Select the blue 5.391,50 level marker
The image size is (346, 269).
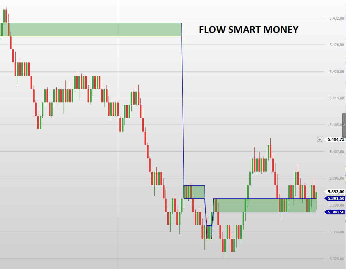(x=335, y=198)
